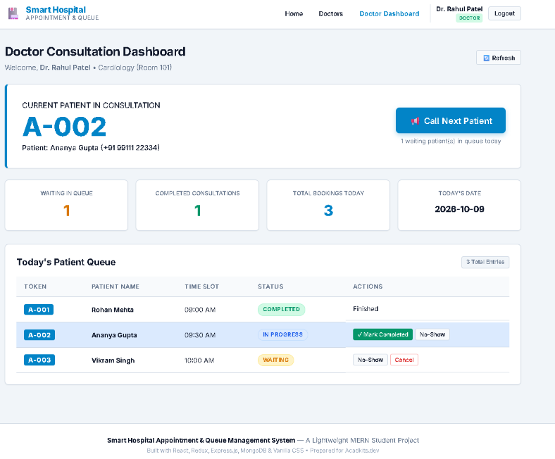555x459 pixels.
Task: Mark Ananya Gupta as No-Show
Action: point(432,334)
